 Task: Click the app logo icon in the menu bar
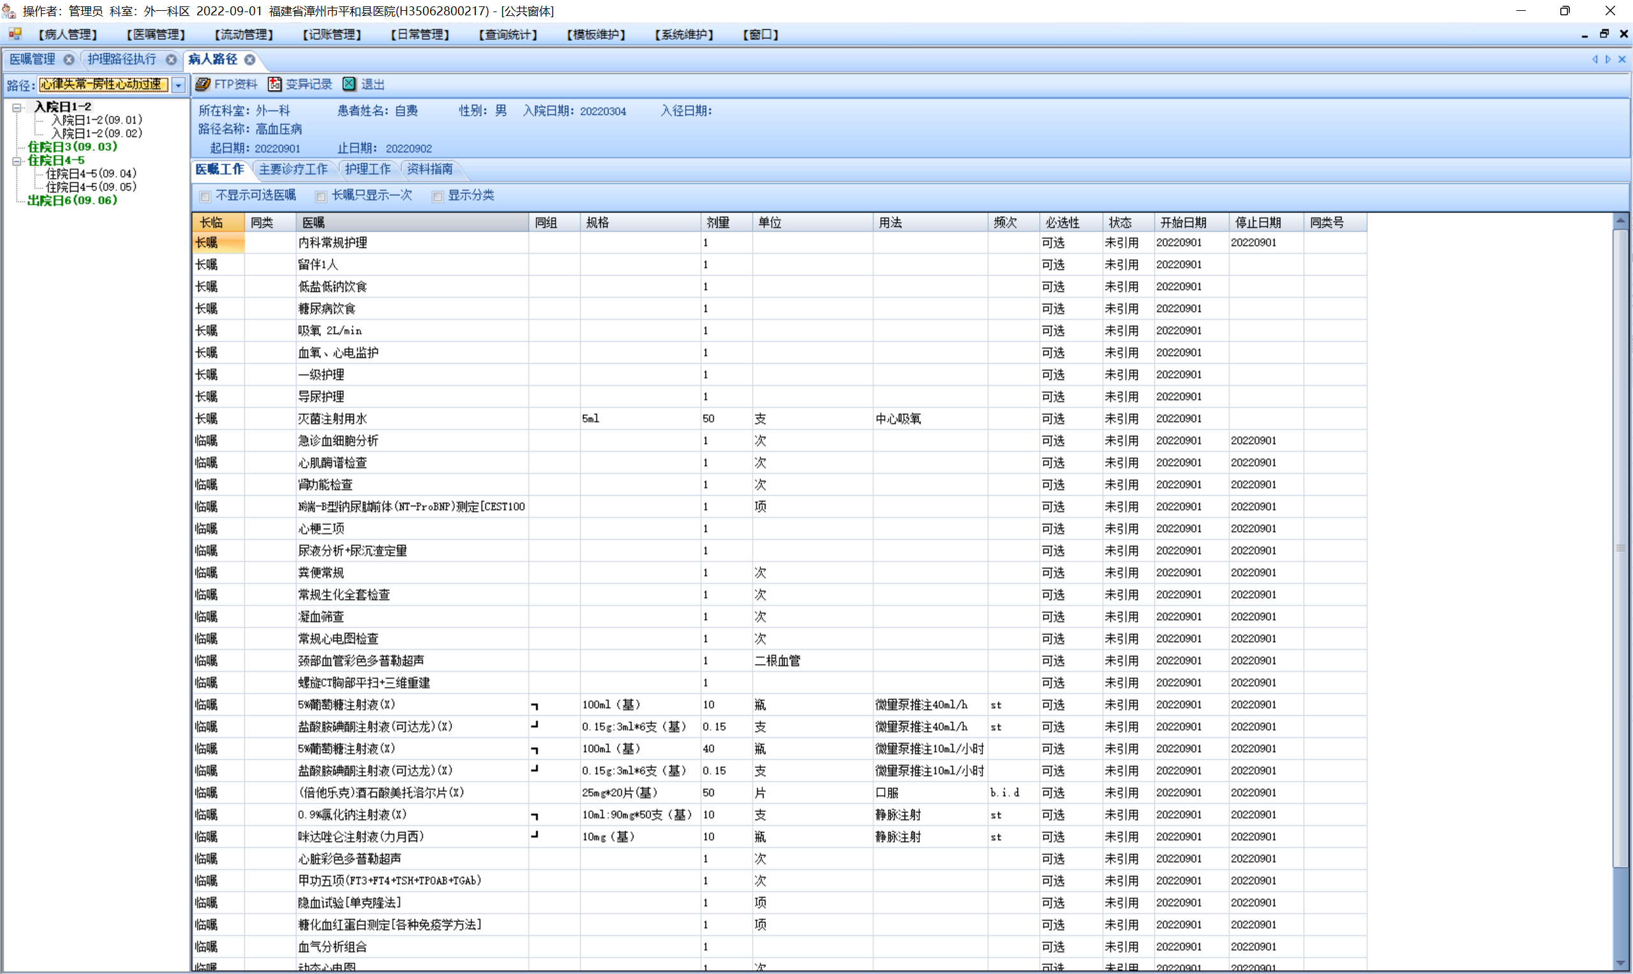[15, 34]
